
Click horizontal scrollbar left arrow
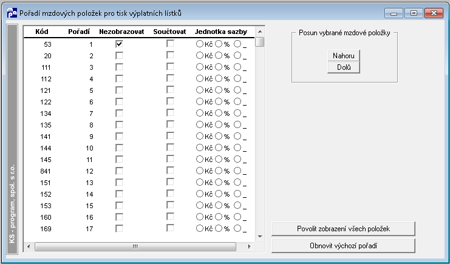click(x=29, y=246)
